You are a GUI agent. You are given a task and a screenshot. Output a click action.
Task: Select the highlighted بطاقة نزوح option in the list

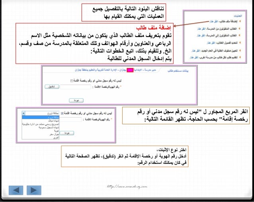point(41,118)
